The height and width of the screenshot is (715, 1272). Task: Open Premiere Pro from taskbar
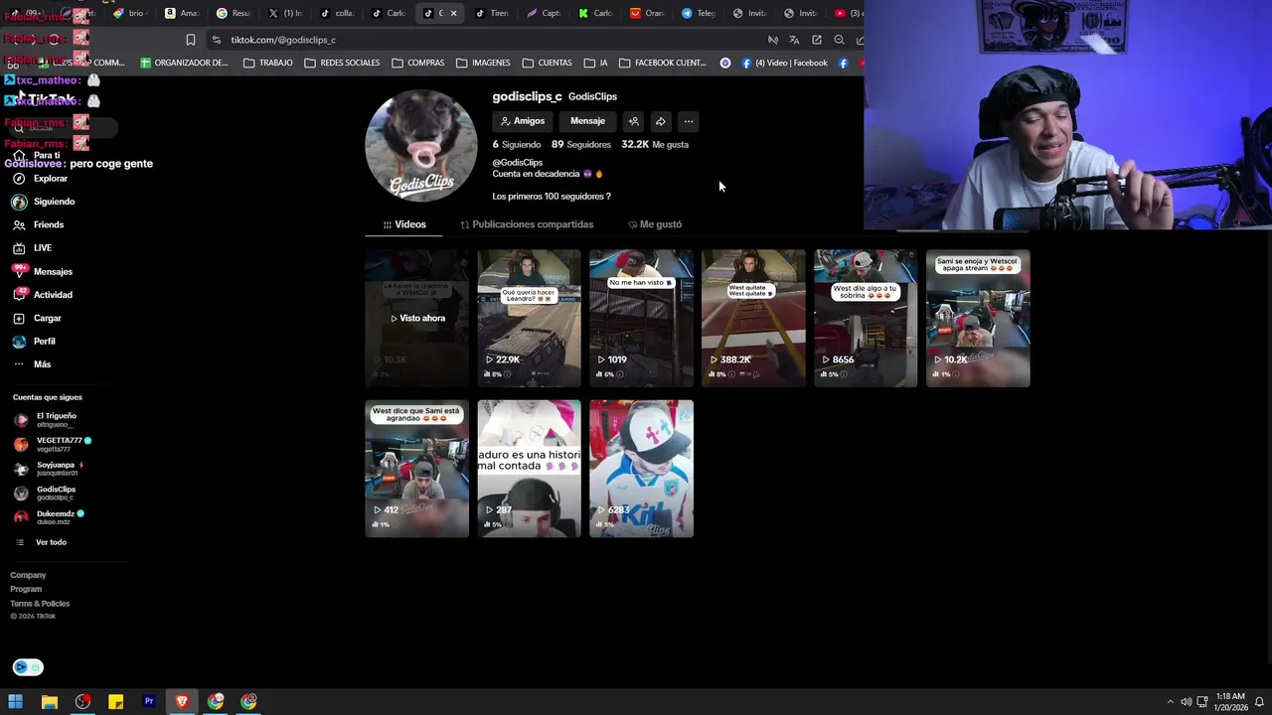coord(149,702)
